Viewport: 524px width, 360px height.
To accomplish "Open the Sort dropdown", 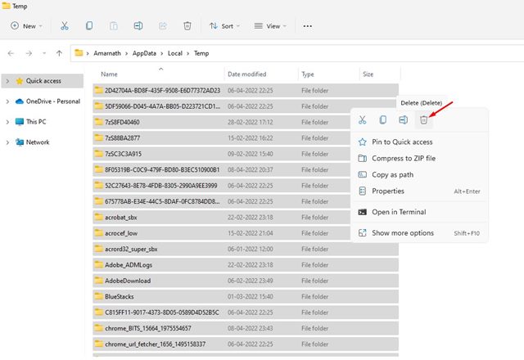I will pos(224,25).
